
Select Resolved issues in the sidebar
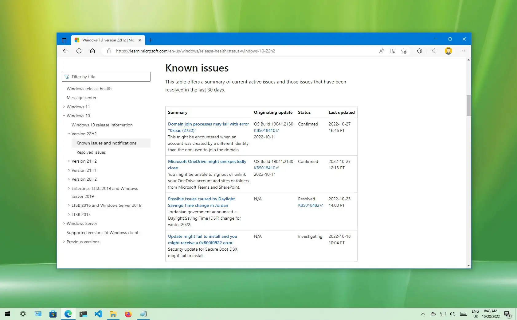[x=91, y=152]
